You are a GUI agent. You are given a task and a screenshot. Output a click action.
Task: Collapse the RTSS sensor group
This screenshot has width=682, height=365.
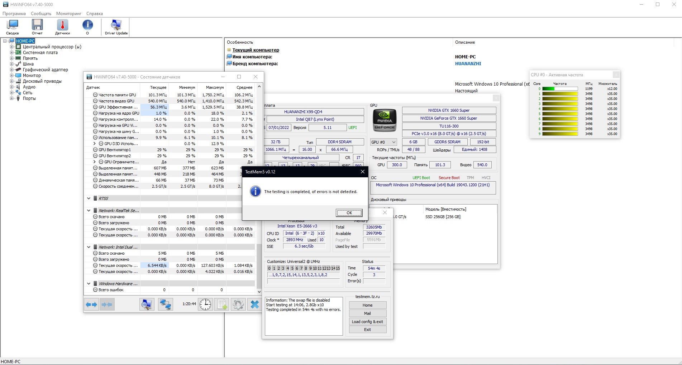point(89,198)
